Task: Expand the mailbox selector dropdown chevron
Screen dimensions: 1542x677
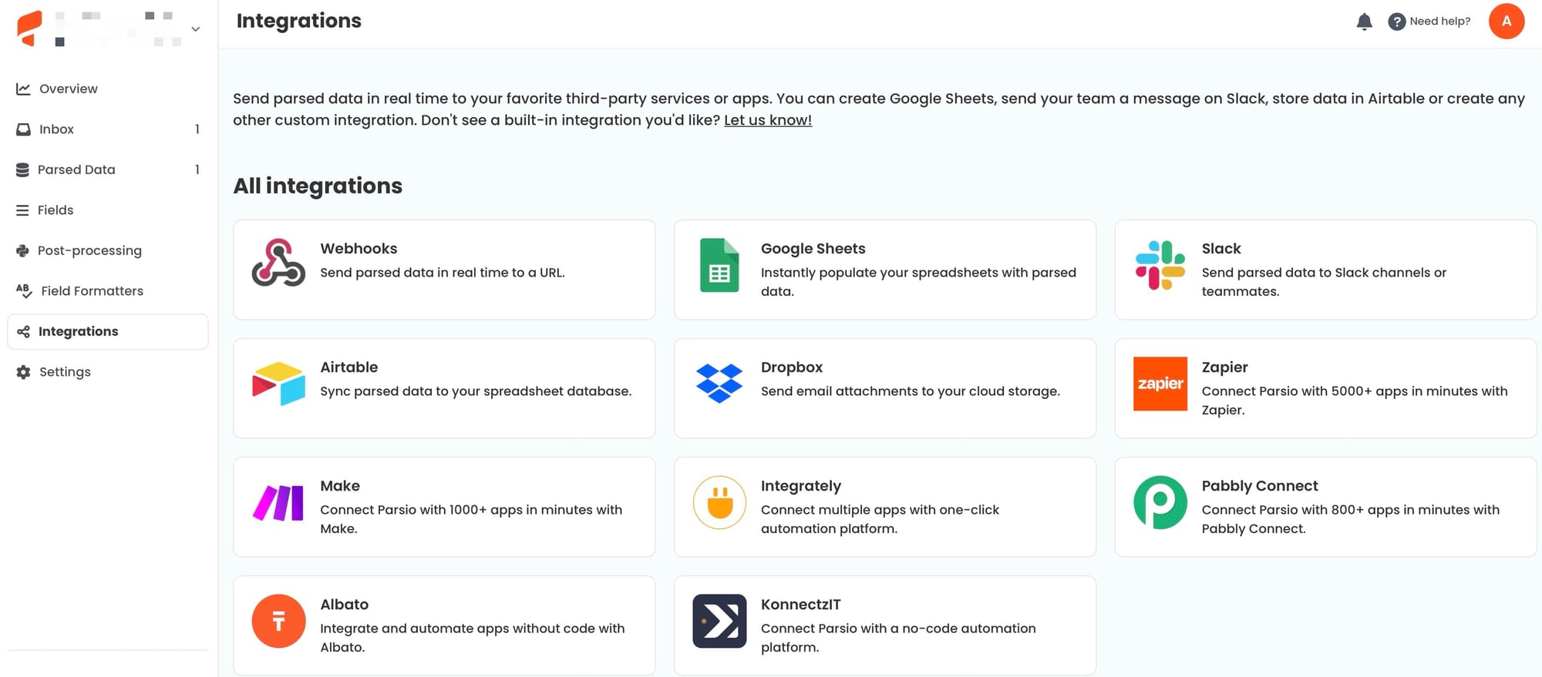Action: click(x=196, y=29)
